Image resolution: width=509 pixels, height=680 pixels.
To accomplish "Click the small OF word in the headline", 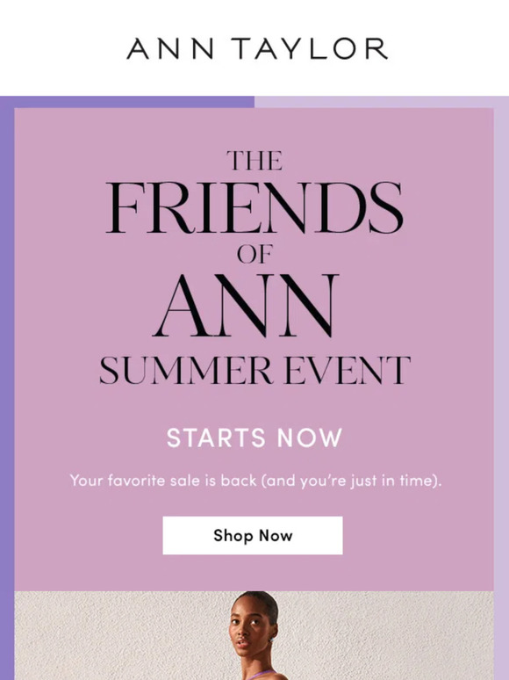I will click(254, 254).
